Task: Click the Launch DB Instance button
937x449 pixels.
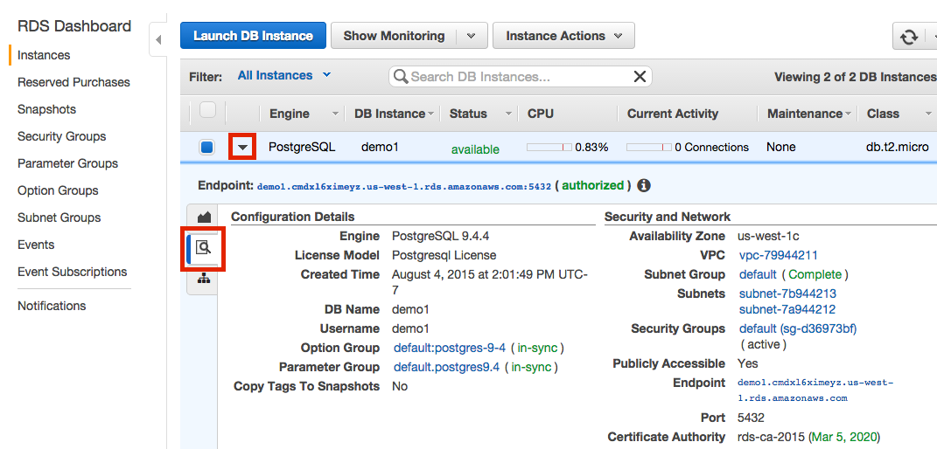Action: (253, 36)
